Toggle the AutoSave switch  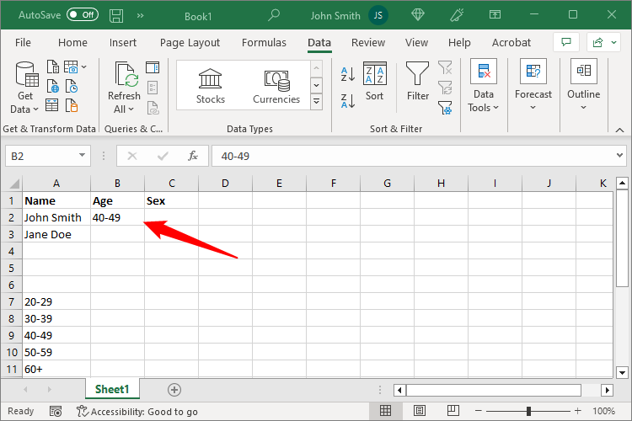[x=83, y=15]
